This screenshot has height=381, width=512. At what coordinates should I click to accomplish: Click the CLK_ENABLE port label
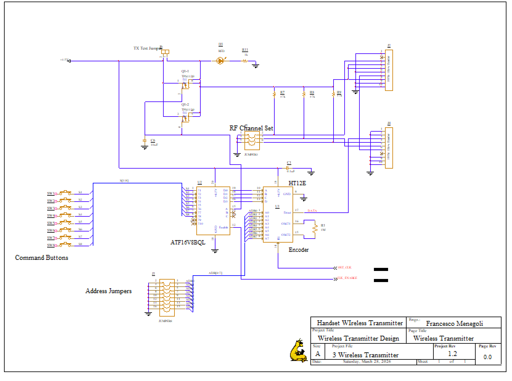coord(347,278)
